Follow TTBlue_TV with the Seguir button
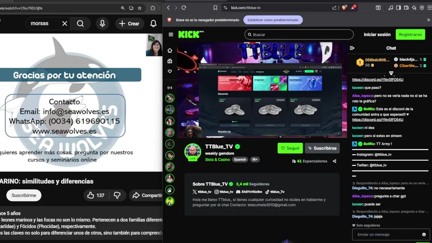The width and height of the screenshot is (432, 243). (290, 148)
